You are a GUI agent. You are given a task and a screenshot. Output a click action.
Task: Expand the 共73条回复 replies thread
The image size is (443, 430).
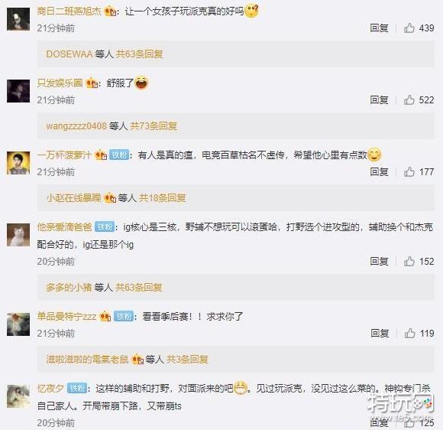154,126
